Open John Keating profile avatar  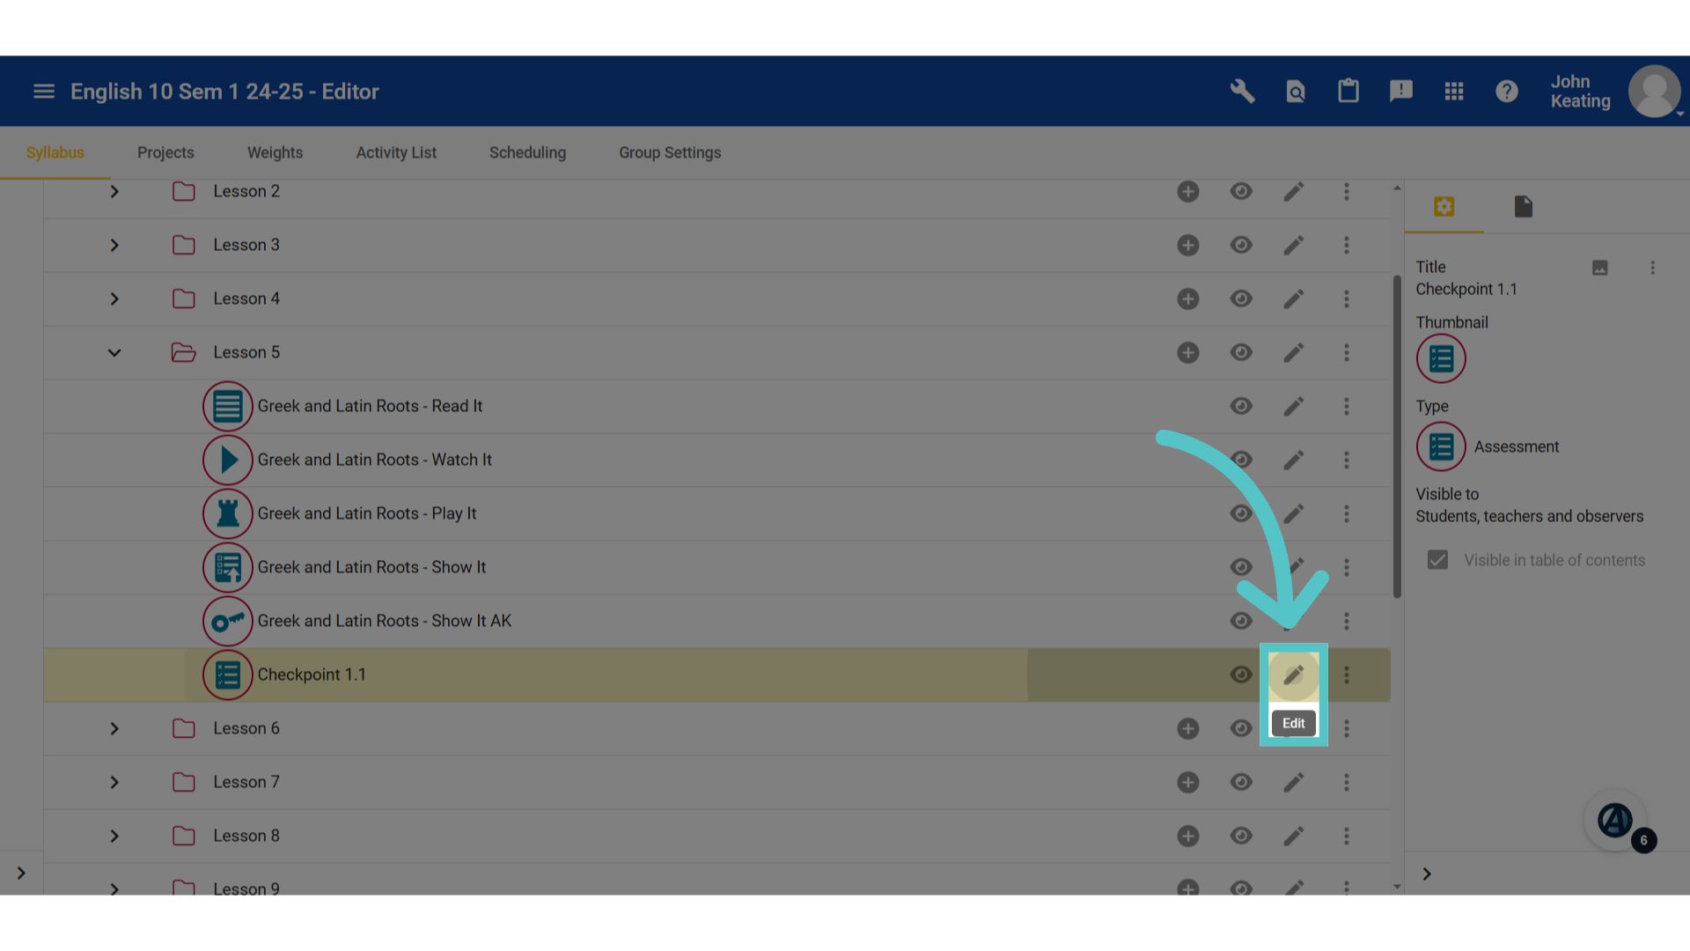1655,92
